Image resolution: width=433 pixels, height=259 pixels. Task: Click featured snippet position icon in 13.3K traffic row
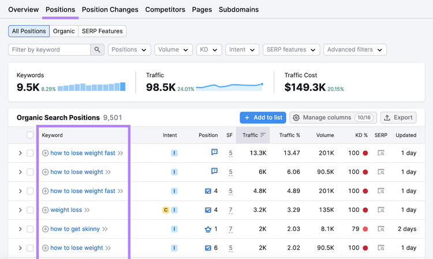(214, 152)
